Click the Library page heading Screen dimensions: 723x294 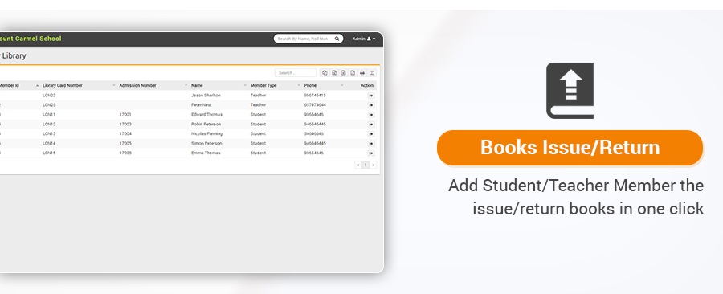(14, 55)
